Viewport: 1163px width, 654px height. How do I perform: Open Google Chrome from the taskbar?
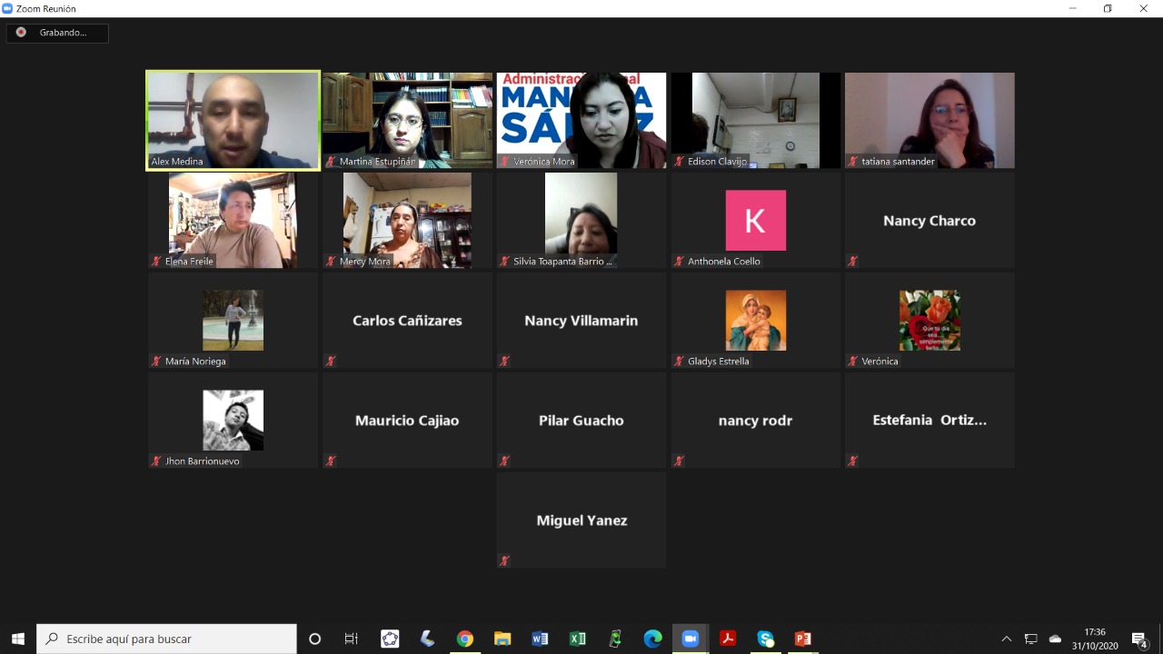tap(465, 639)
